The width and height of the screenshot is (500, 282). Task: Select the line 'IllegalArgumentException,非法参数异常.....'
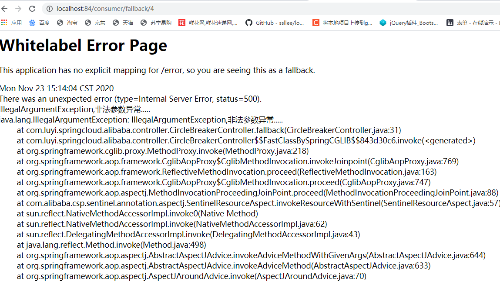(75, 109)
